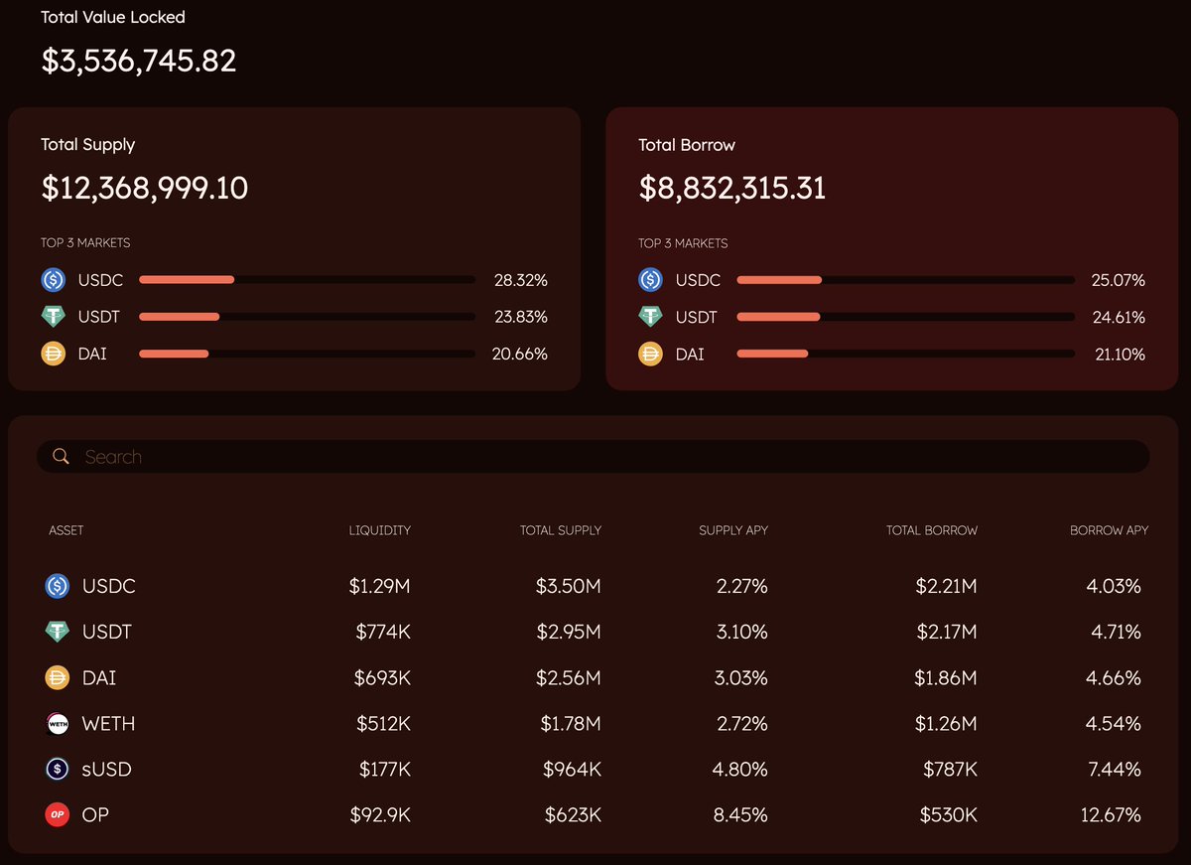Screen dimensions: 1191x865
Task: Click the Total Supply amount $12,368,999.10
Action: pos(145,188)
